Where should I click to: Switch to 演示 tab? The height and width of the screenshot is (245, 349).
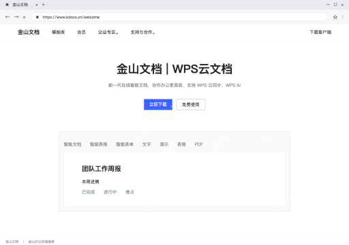tap(164, 144)
